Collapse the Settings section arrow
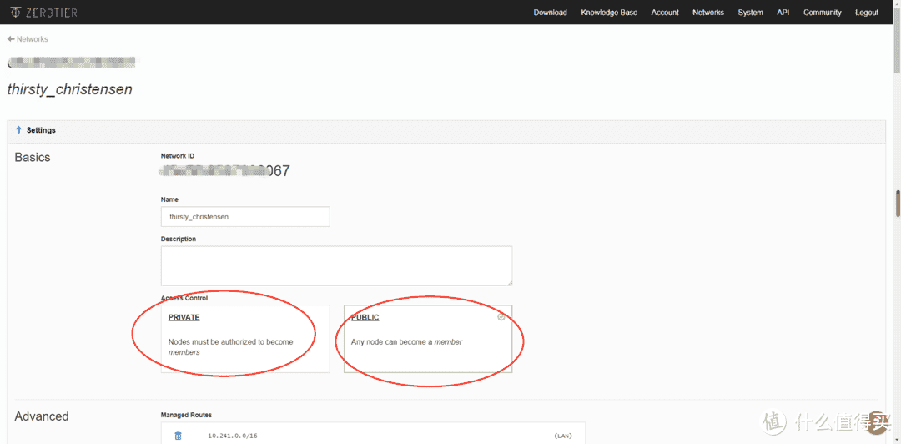The height and width of the screenshot is (444, 901). 18,130
